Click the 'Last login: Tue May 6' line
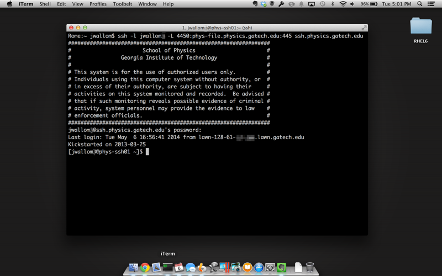The image size is (442, 276). pyautogui.click(x=186, y=137)
